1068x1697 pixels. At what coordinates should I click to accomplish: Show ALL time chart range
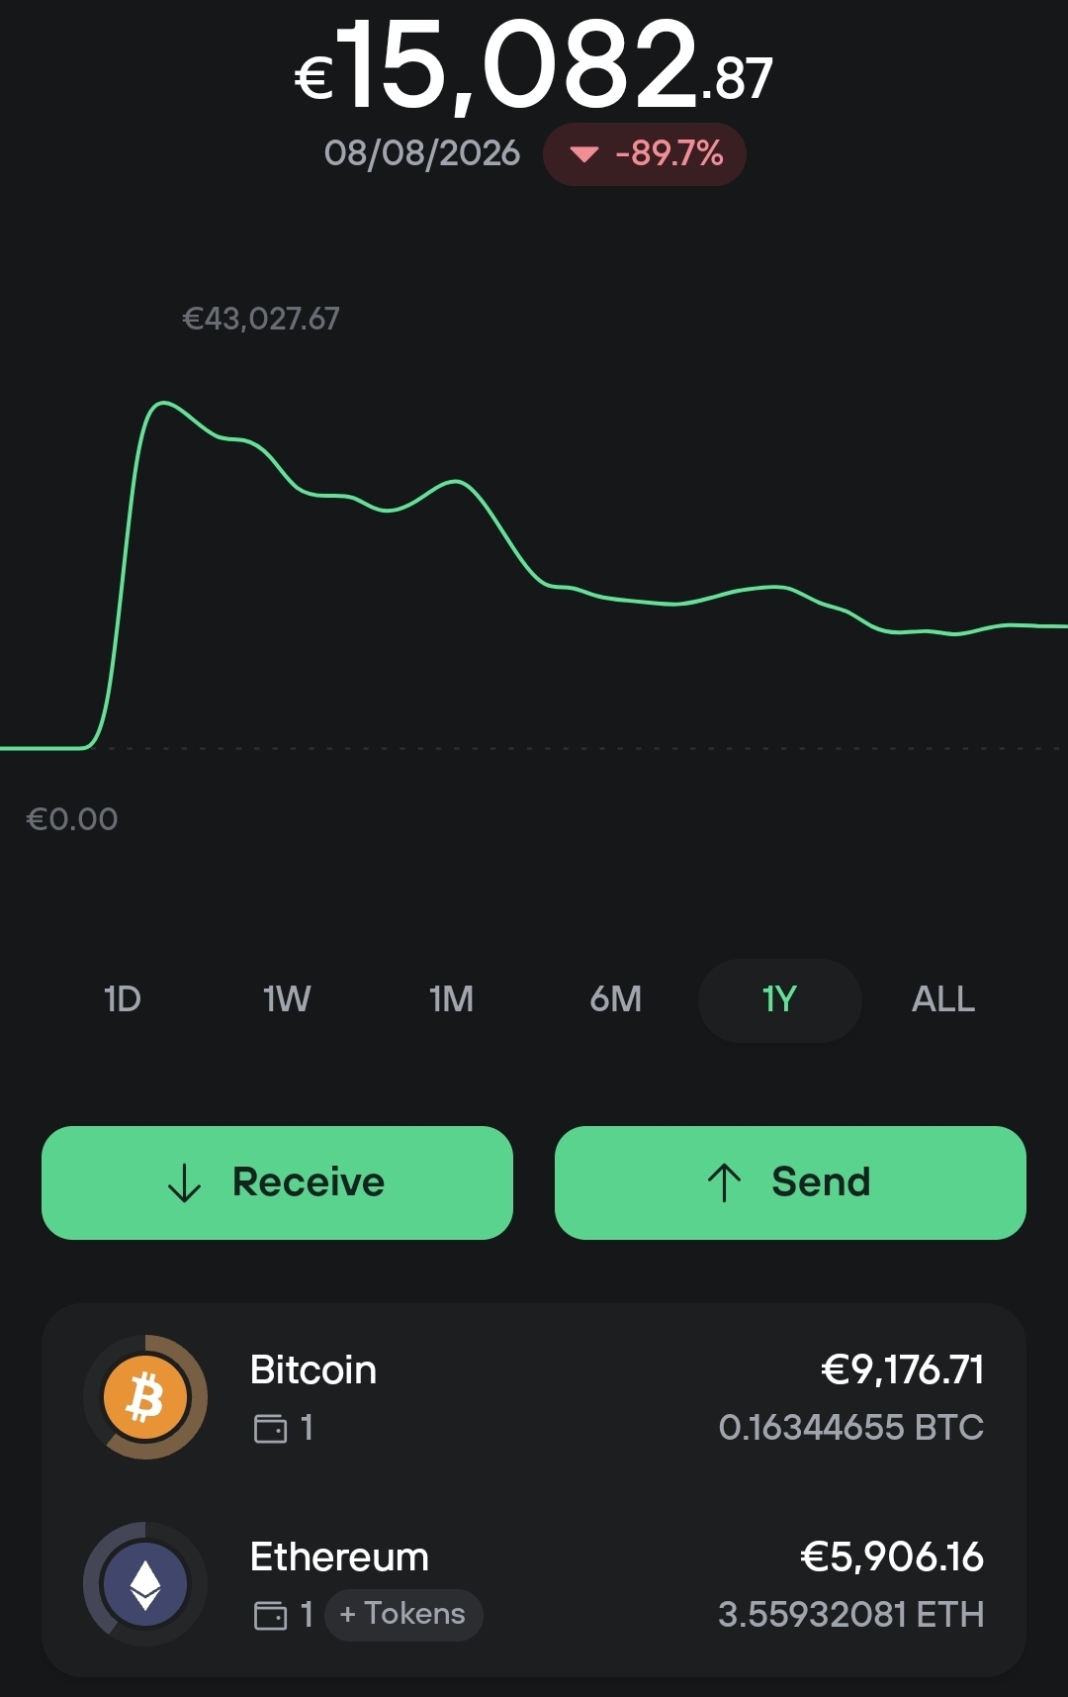click(x=943, y=999)
